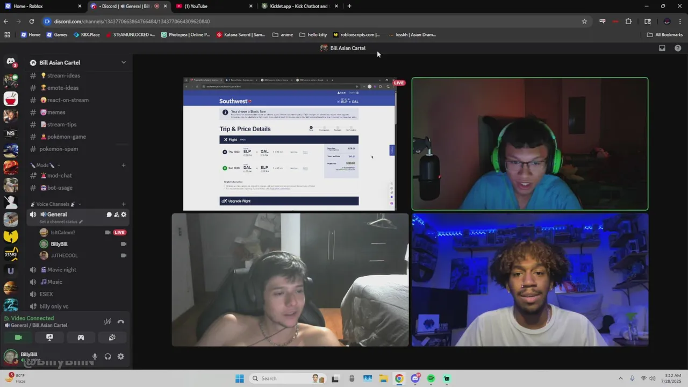Join the billy only vc channel
This screenshot has height=387, width=688.
click(77, 306)
